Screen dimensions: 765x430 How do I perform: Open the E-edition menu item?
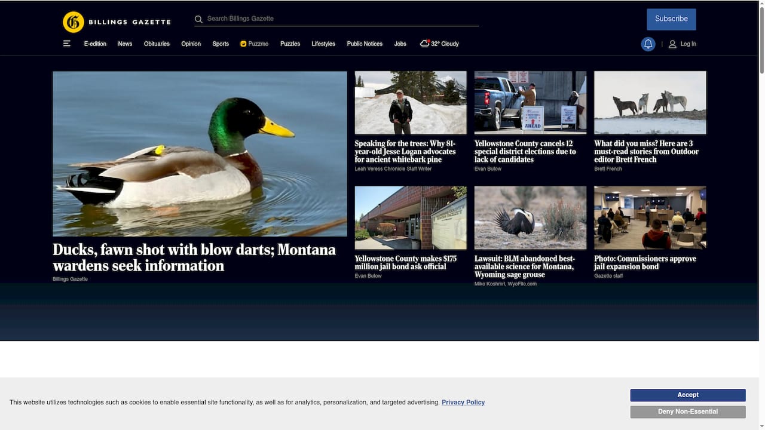point(95,44)
